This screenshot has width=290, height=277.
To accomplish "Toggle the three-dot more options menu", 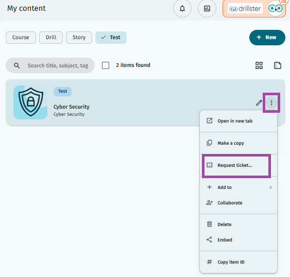I will click(271, 102).
